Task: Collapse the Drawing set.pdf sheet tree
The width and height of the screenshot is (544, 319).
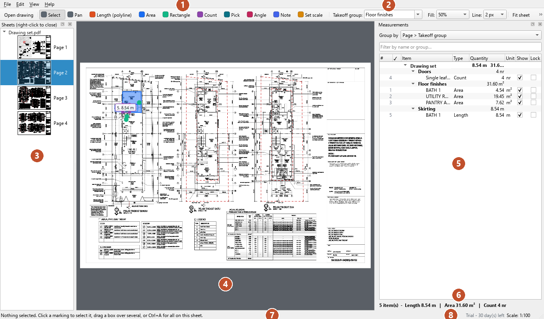Action: (x=4, y=32)
